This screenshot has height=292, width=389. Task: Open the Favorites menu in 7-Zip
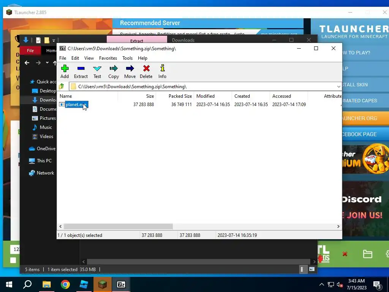pyautogui.click(x=108, y=58)
